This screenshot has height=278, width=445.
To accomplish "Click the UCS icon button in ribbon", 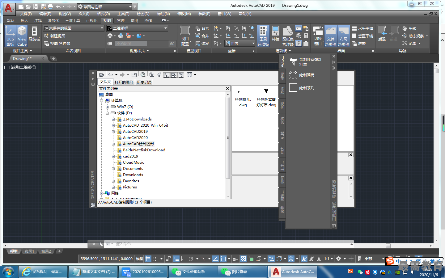I will coord(10,36).
